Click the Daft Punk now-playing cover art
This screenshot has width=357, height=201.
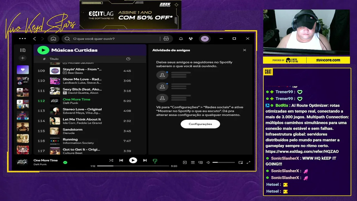tap(23, 162)
